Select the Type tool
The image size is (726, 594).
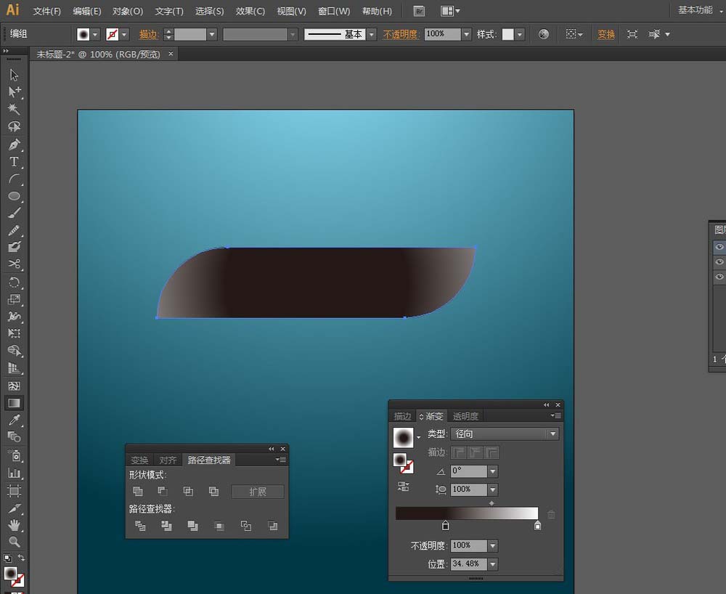tap(14, 162)
